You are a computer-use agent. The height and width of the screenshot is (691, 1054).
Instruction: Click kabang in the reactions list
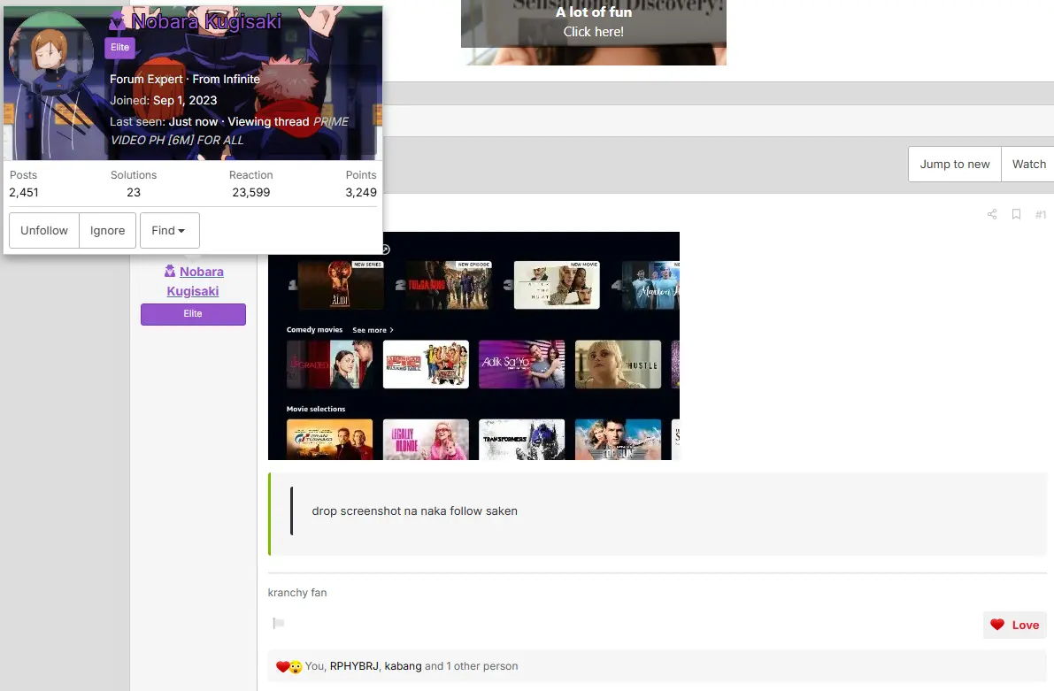(x=403, y=666)
